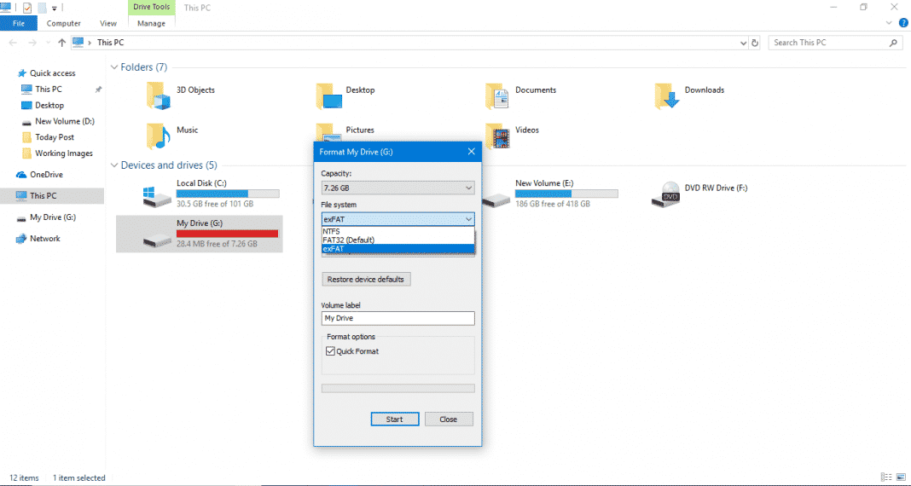Open the Documents folder icon
The image size is (911, 486).
pos(498,95)
